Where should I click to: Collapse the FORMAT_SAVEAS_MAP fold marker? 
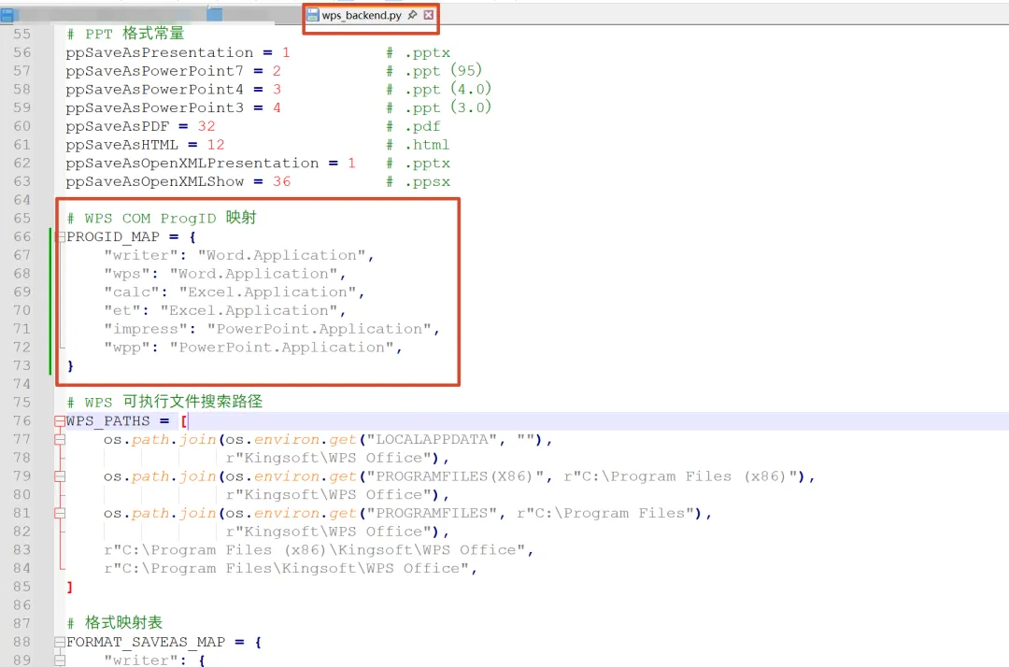[60, 642]
